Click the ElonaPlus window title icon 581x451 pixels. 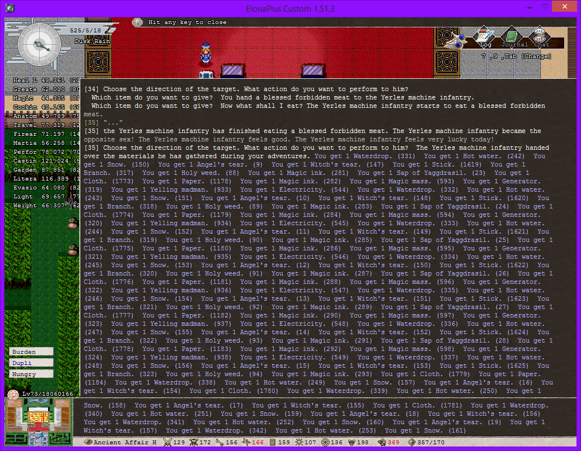tap(10, 8)
